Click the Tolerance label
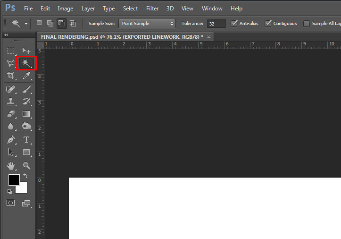Screen dimensions: 341x239 pyautogui.click(x=192, y=24)
